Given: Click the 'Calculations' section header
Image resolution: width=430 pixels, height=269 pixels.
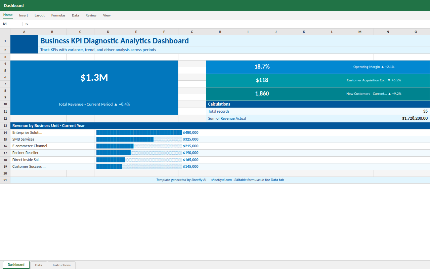Looking at the screenshot, I should click(x=318, y=104).
